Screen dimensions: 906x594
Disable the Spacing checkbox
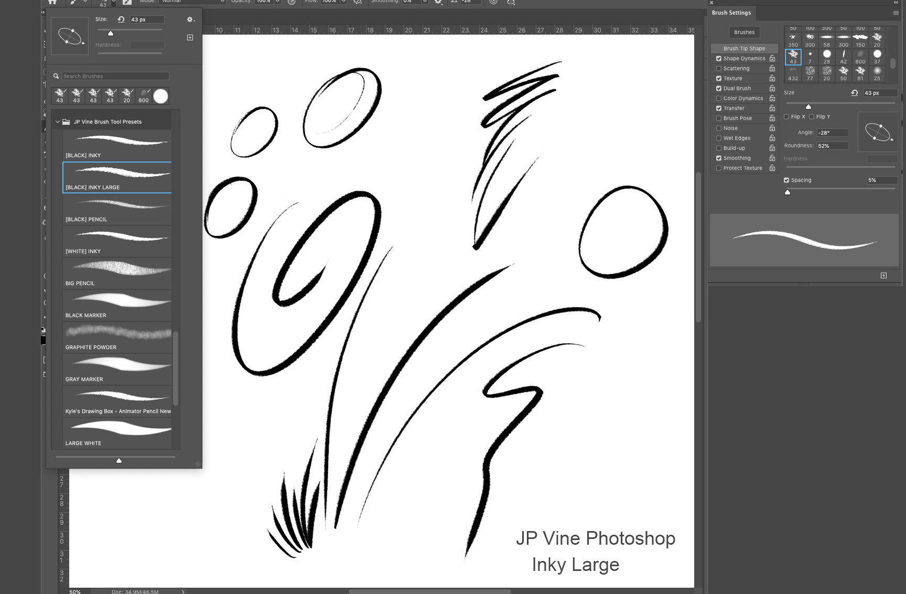click(786, 180)
